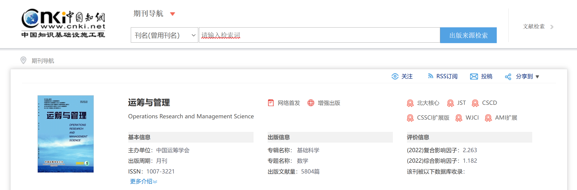Viewport: 577px width, 190px height.
Task: Click the CSSCI扩展版 award badge icon
Action: [x=410, y=118]
